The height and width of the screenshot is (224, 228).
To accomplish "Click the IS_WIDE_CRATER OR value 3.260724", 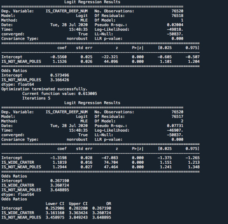I will (x=102, y=213).
